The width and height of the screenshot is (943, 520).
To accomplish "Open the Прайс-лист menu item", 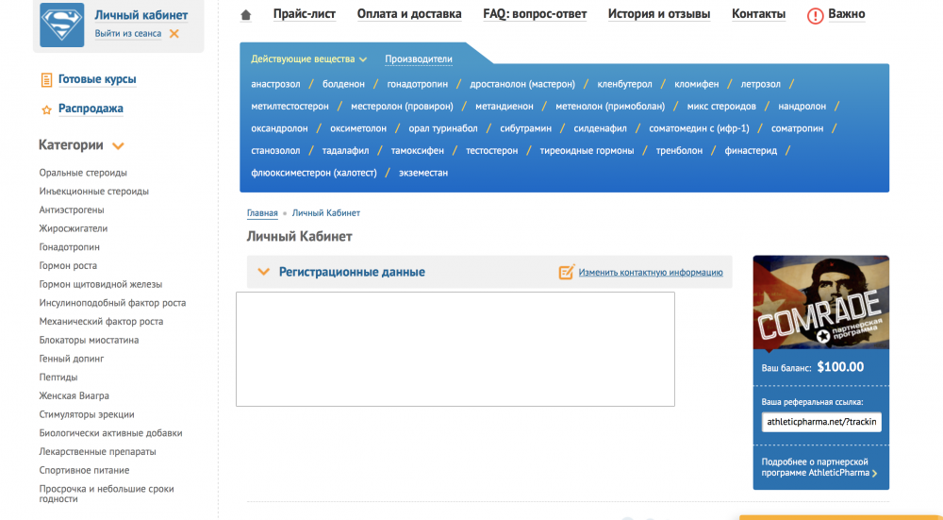I will point(305,14).
